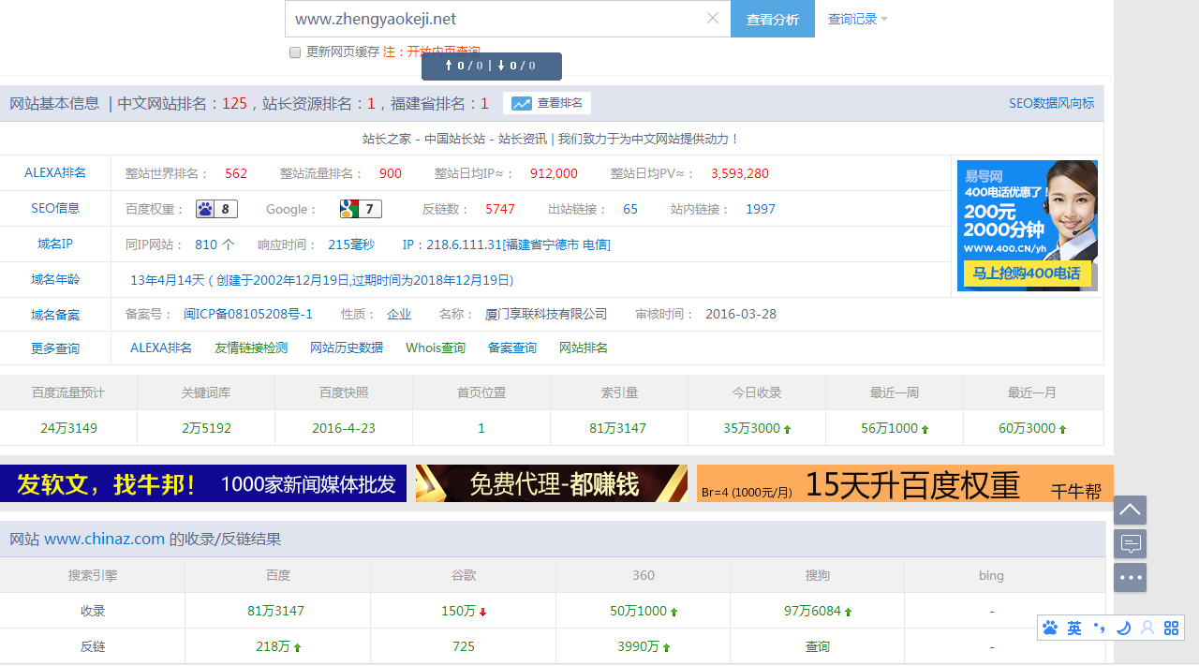
Task: Select the SEO信息 row label
Action: (x=55, y=208)
